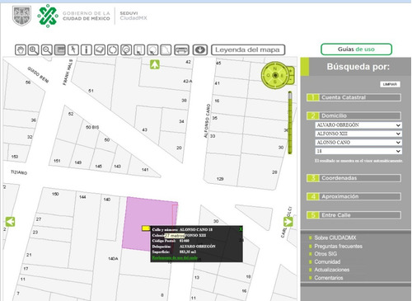The height and width of the screenshot is (301, 412).
Task: Click parcel number 43 on the map
Action: tap(144, 129)
